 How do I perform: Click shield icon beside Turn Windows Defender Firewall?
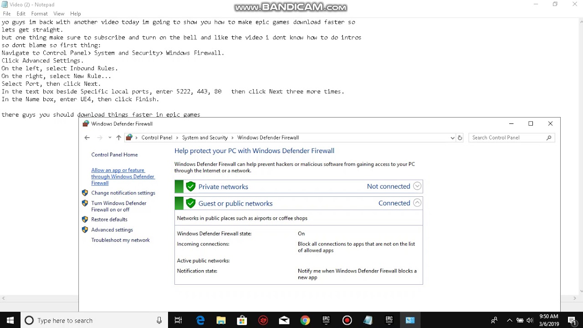85,203
